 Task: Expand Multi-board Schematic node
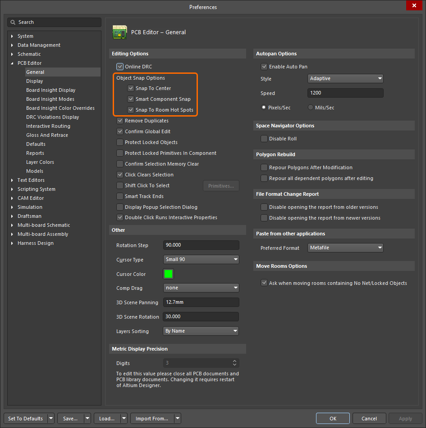click(12, 225)
